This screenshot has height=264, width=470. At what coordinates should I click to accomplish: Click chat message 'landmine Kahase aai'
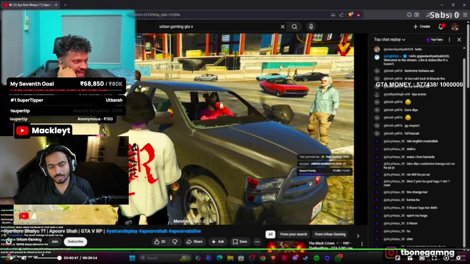coord(419,71)
